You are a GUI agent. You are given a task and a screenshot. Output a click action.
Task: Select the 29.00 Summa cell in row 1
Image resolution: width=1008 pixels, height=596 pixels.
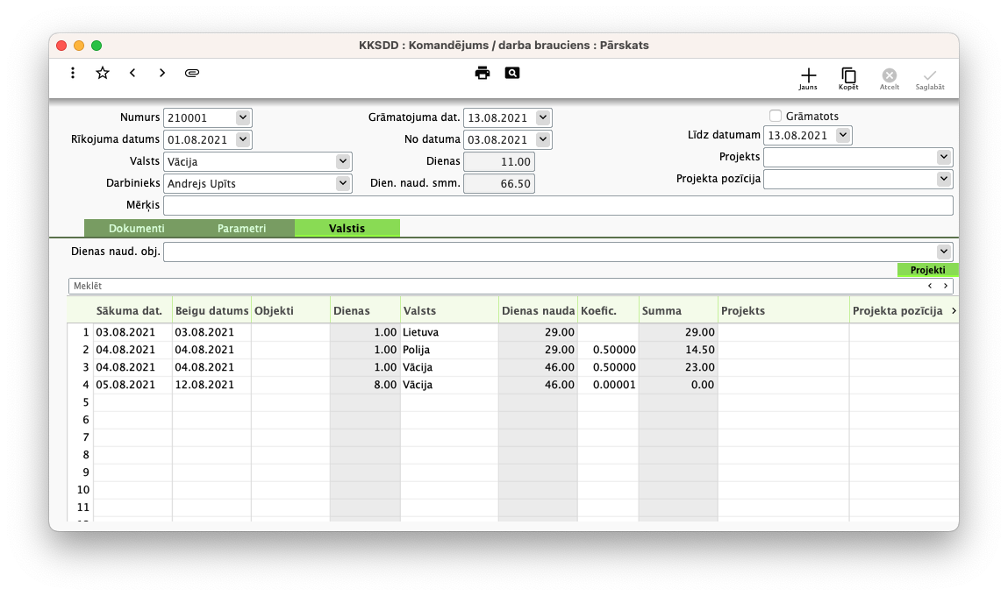(678, 333)
